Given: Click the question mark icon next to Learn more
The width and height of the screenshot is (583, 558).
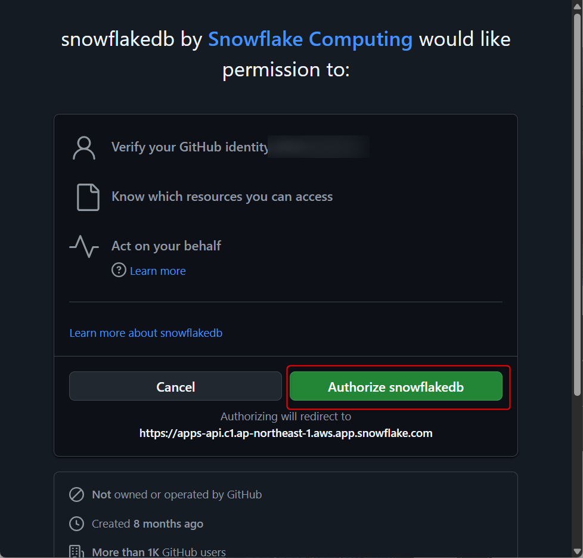Looking at the screenshot, I should click(119, 271).
